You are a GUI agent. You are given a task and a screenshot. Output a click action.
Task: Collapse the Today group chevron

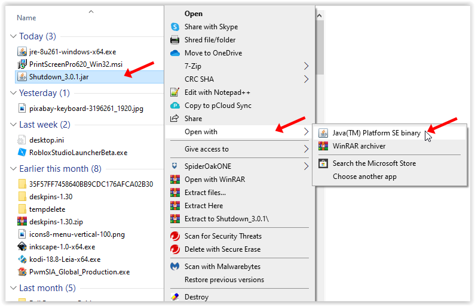pyautogui.click(x=13, y=37)
